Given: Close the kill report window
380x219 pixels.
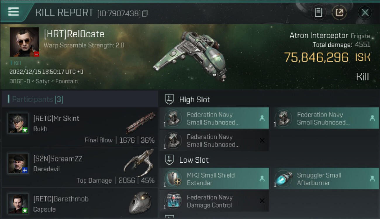Looking at the screenshot, I should point(365,13).
